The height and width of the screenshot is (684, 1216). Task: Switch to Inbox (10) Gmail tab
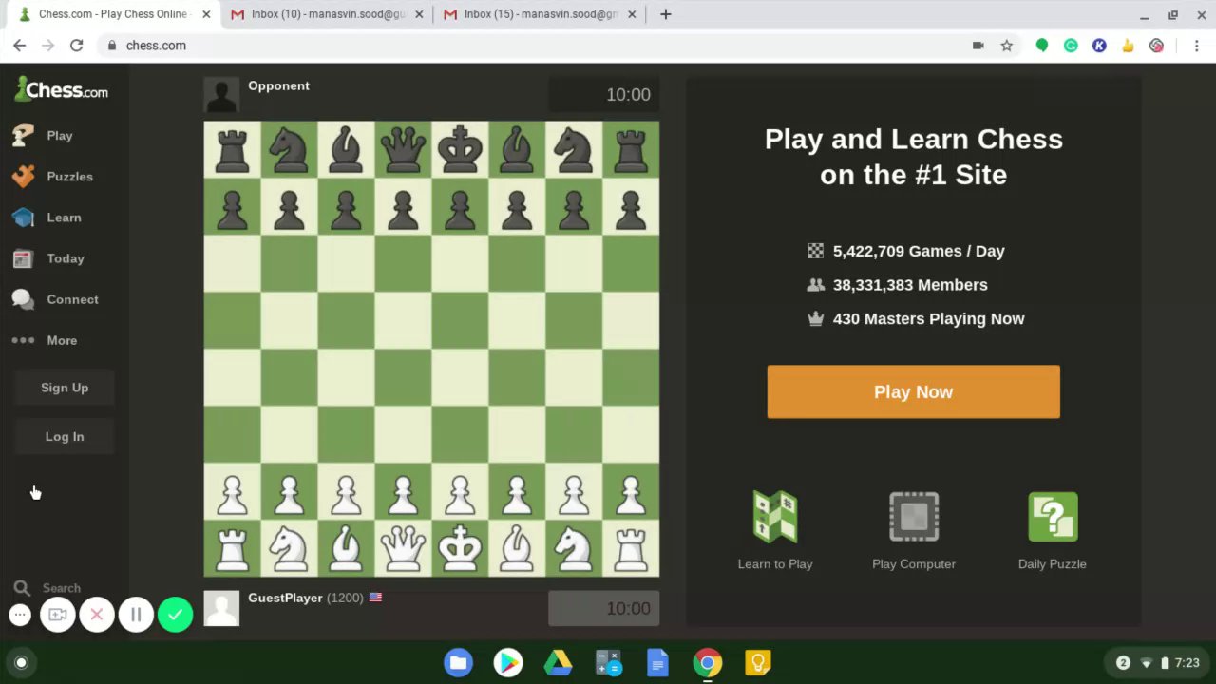(x=328, y=14)
